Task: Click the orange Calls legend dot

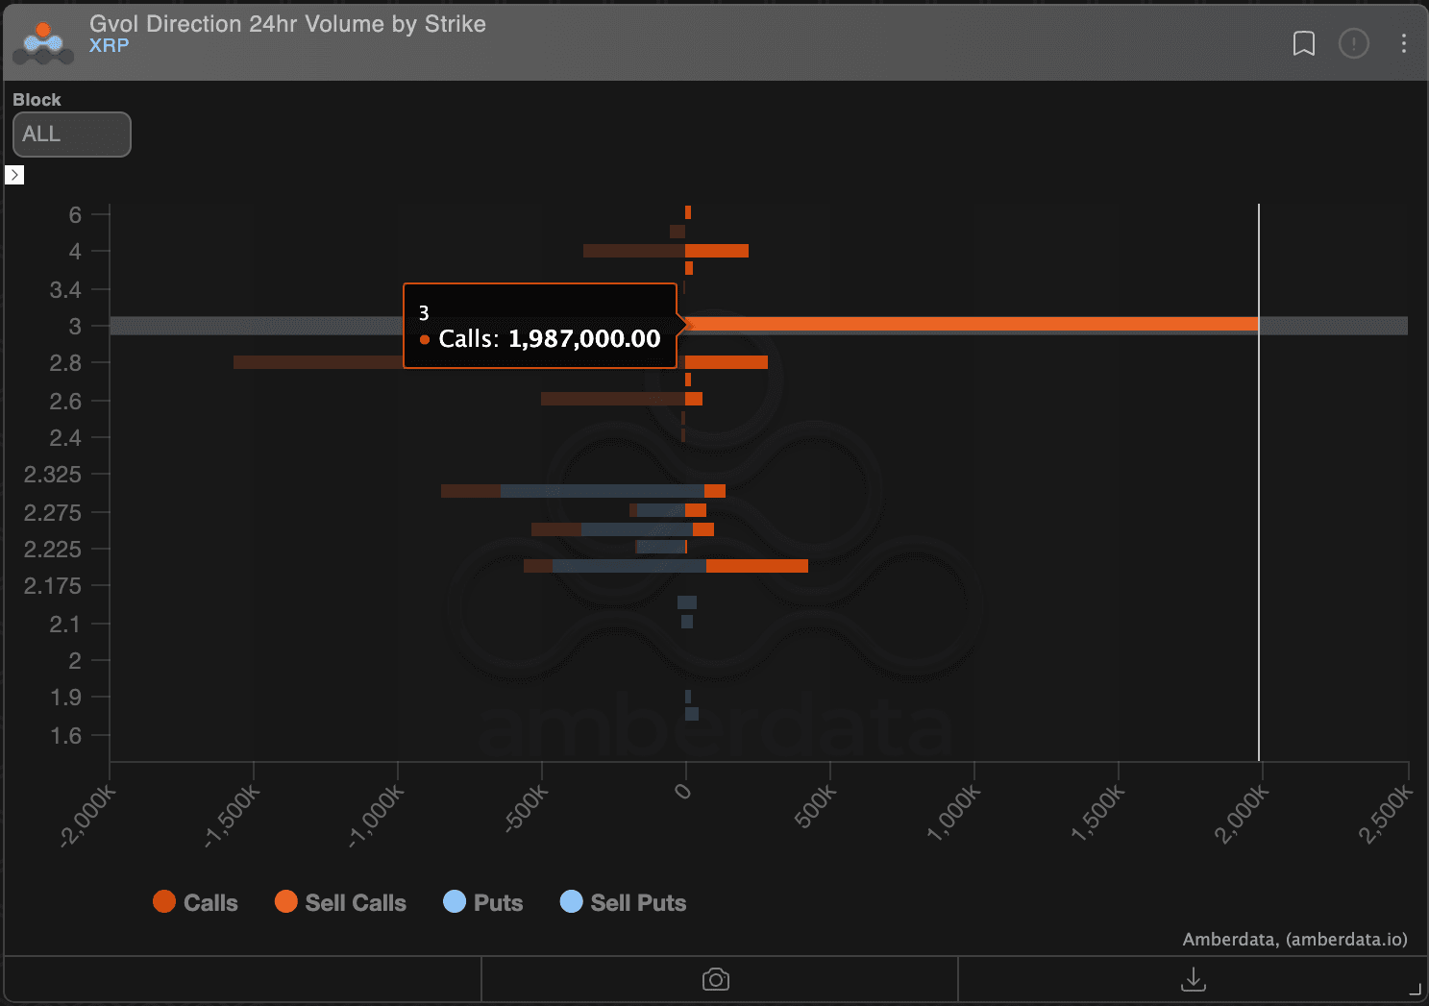Action: [165, 902]
